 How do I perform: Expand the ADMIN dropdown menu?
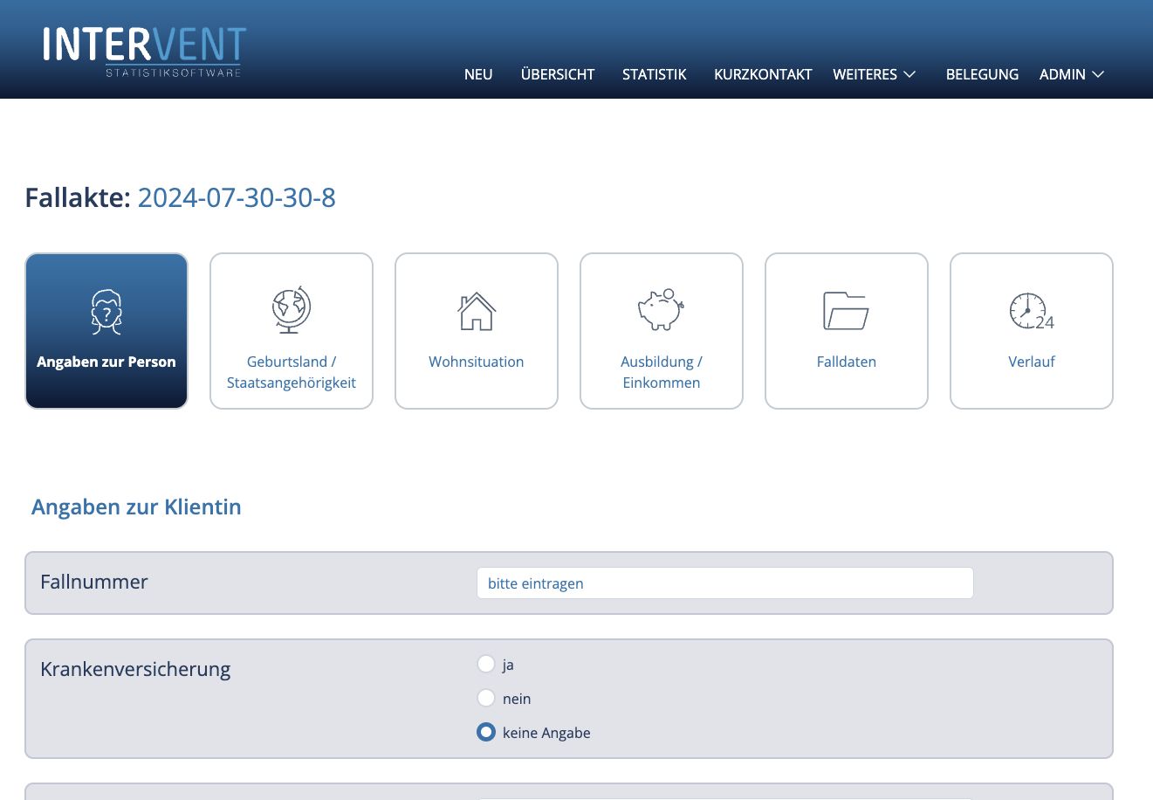pos(1072,74)
